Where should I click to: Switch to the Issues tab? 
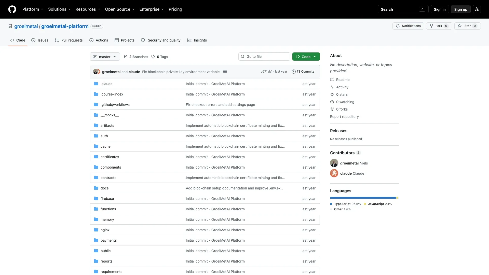pos(40,40)
